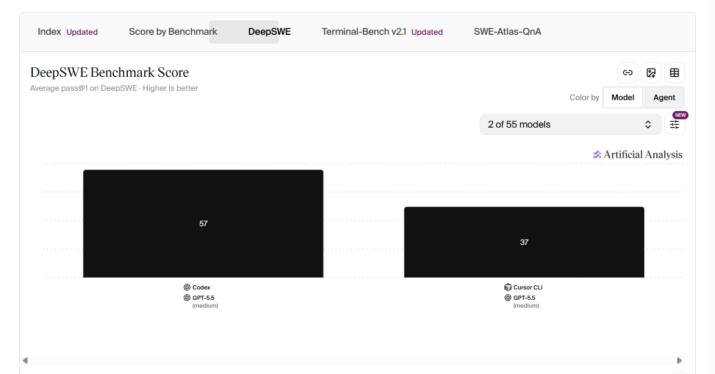715x374 pixels.
Task: Click the "DeepSWE Benchmark Score" heading
Action: click(110, 72)
